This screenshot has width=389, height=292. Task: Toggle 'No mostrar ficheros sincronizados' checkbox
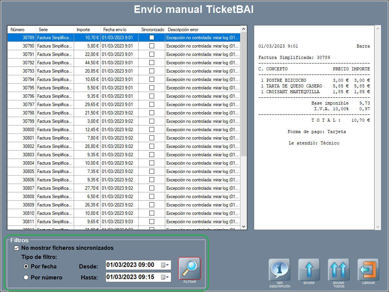click(16, 248)
